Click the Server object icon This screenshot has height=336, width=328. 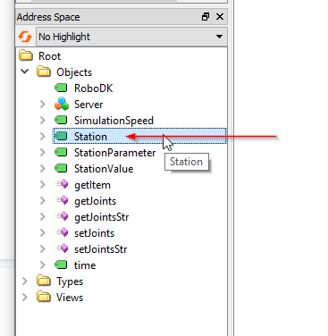click(x=62, y=104)
